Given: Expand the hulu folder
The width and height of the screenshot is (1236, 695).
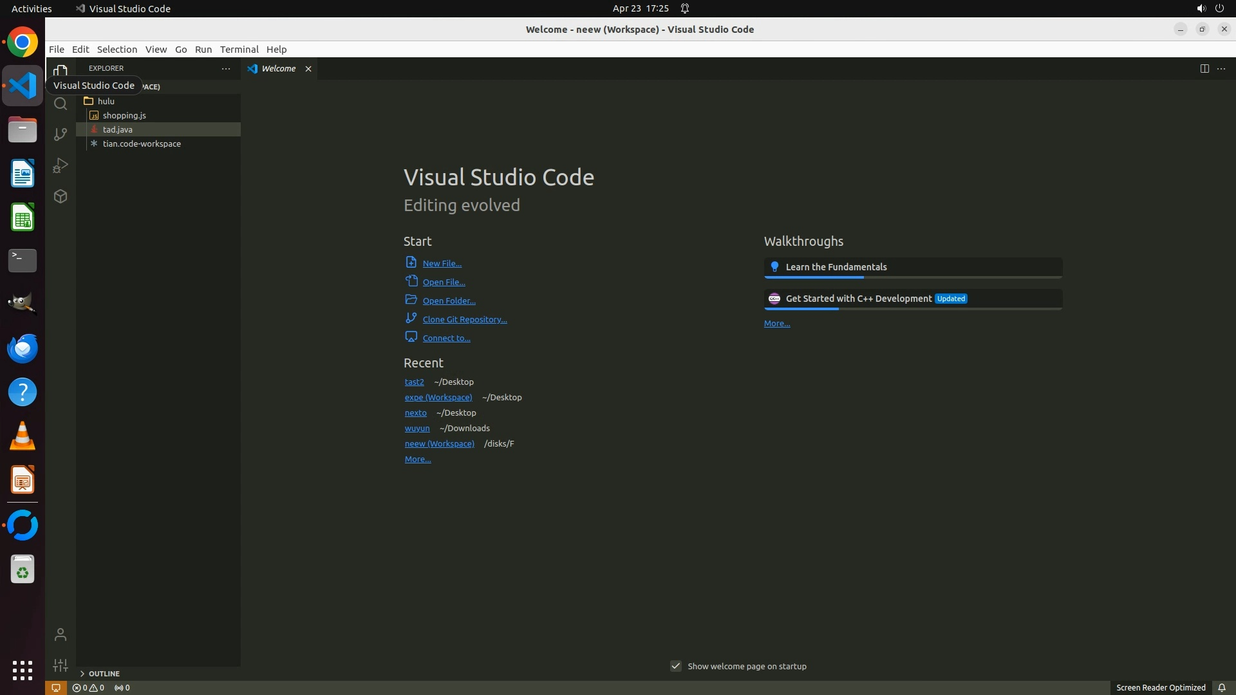Looking at the screenshot, I should tap(106, 101).
